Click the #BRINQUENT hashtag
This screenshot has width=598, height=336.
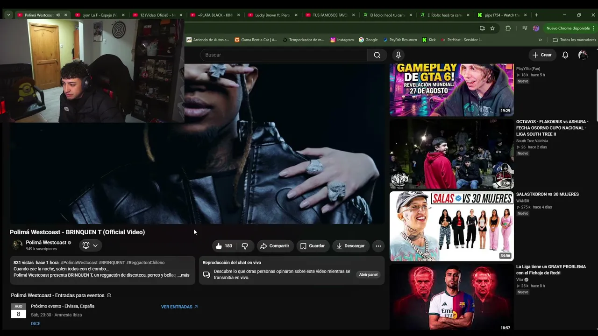(112, 263)
